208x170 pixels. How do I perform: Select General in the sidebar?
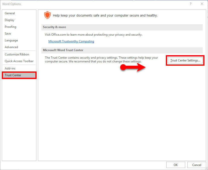click(x=10, y=13)
